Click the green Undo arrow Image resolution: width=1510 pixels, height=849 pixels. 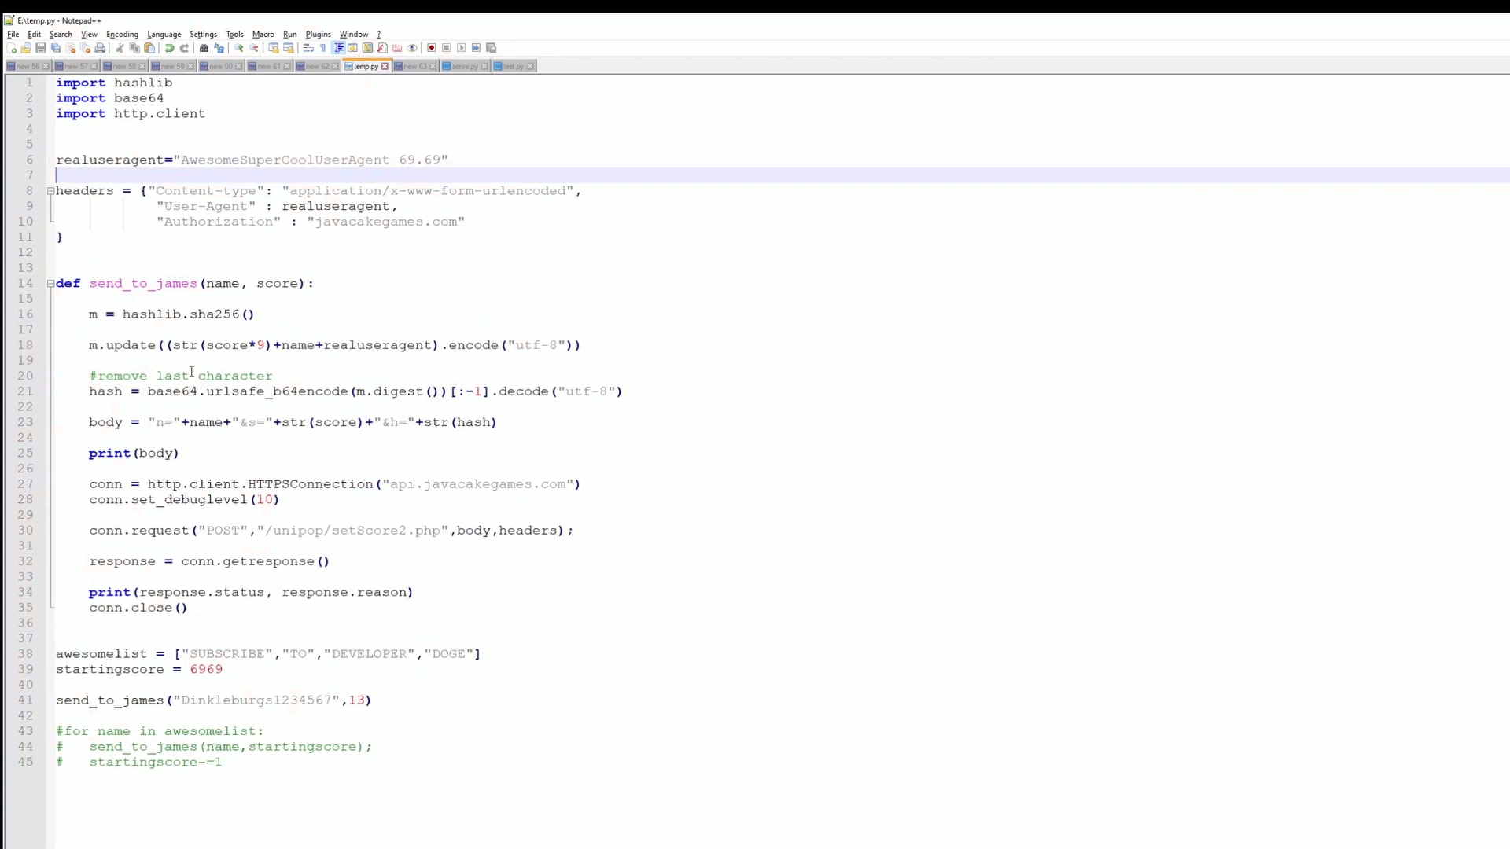[x=169, y=48]
